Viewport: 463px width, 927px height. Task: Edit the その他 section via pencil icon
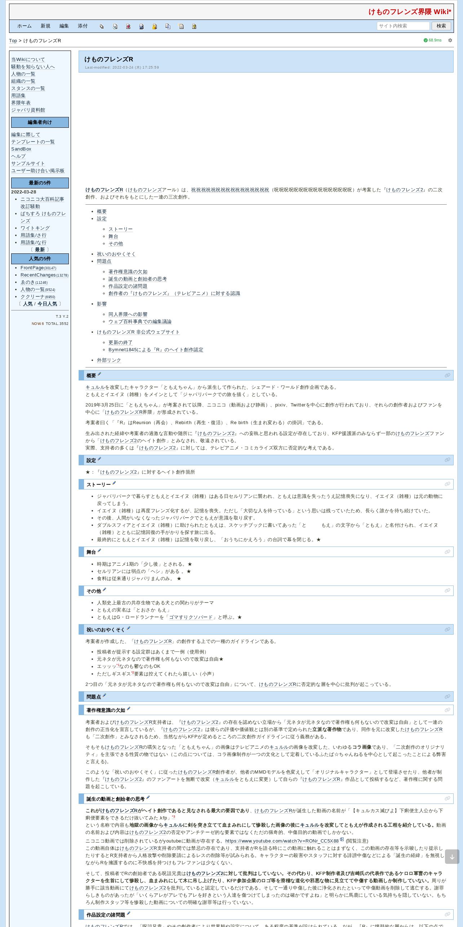(105, 589)
